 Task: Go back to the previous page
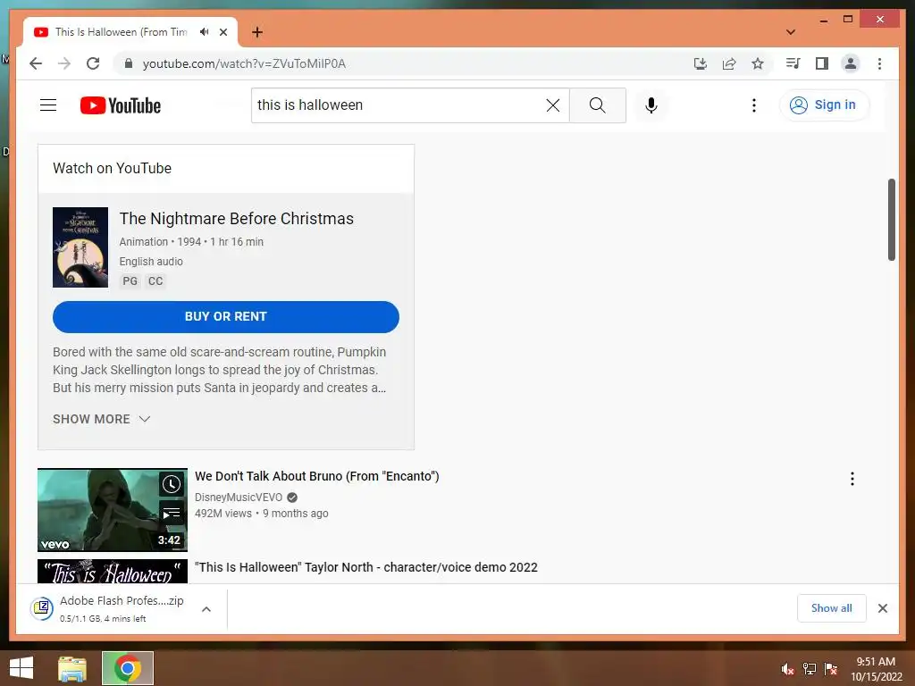coord(36,63)
